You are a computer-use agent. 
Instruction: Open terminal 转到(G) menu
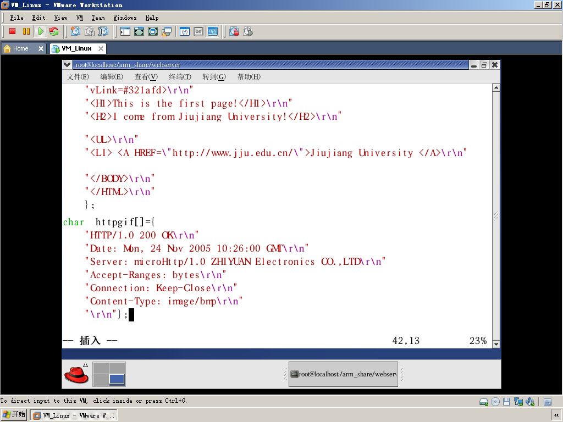214,77
